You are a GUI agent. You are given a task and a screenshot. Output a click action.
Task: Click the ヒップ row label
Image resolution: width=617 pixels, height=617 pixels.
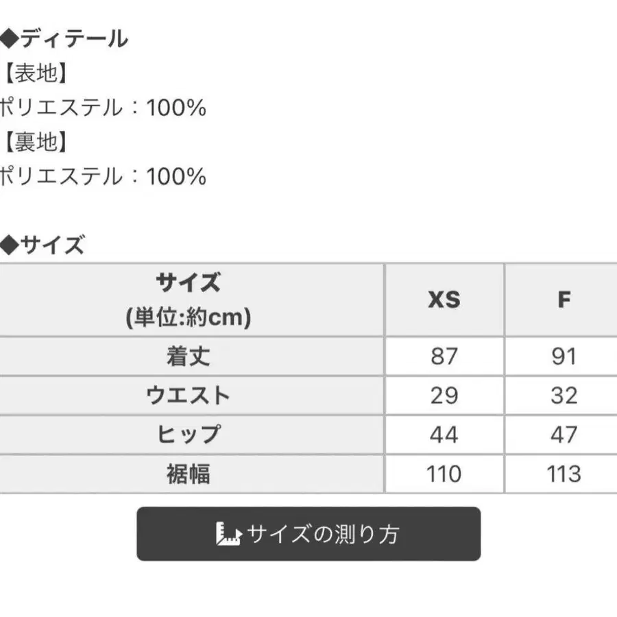pyautogui.click(x=189, y=435)
